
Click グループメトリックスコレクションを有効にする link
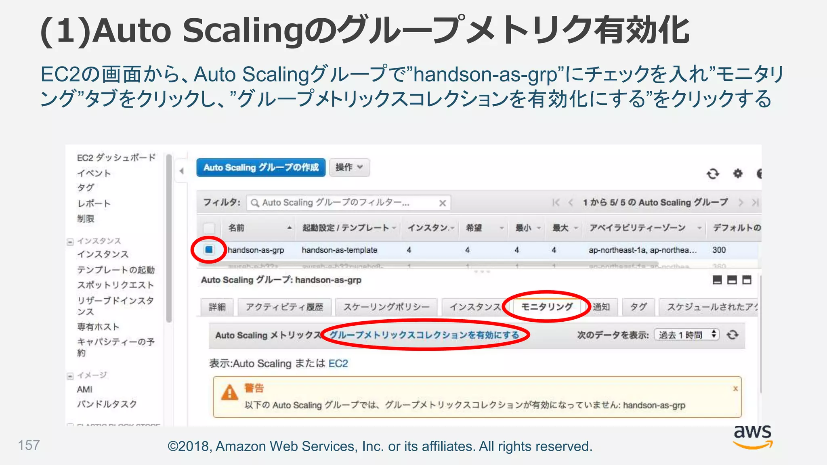pyautogui.click(x=424, y=335)
